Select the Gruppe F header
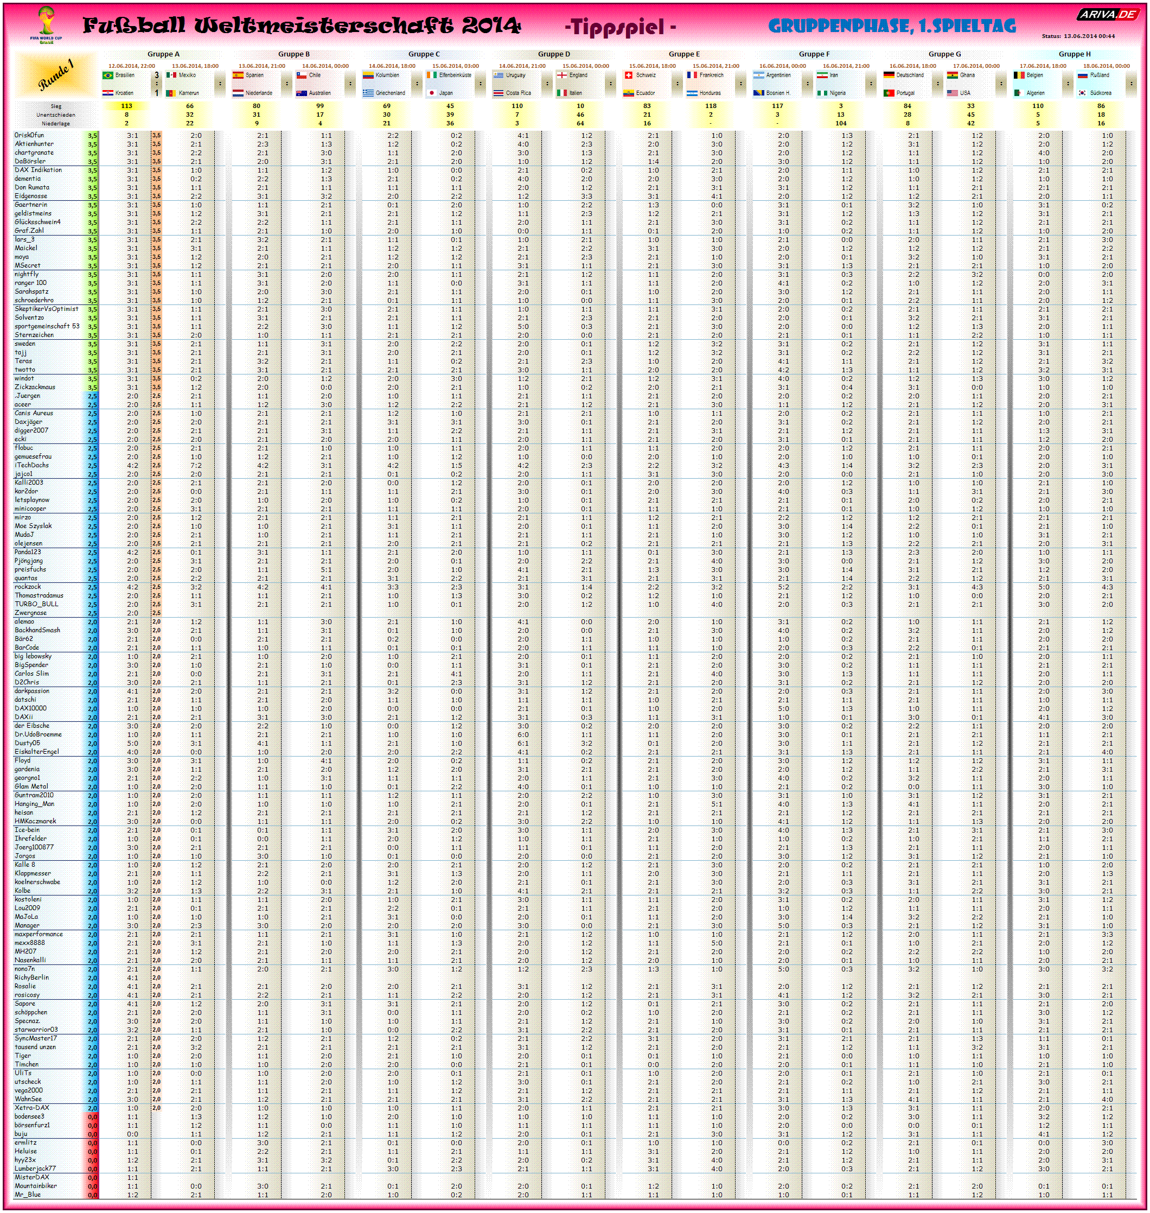 coord(815,55)
